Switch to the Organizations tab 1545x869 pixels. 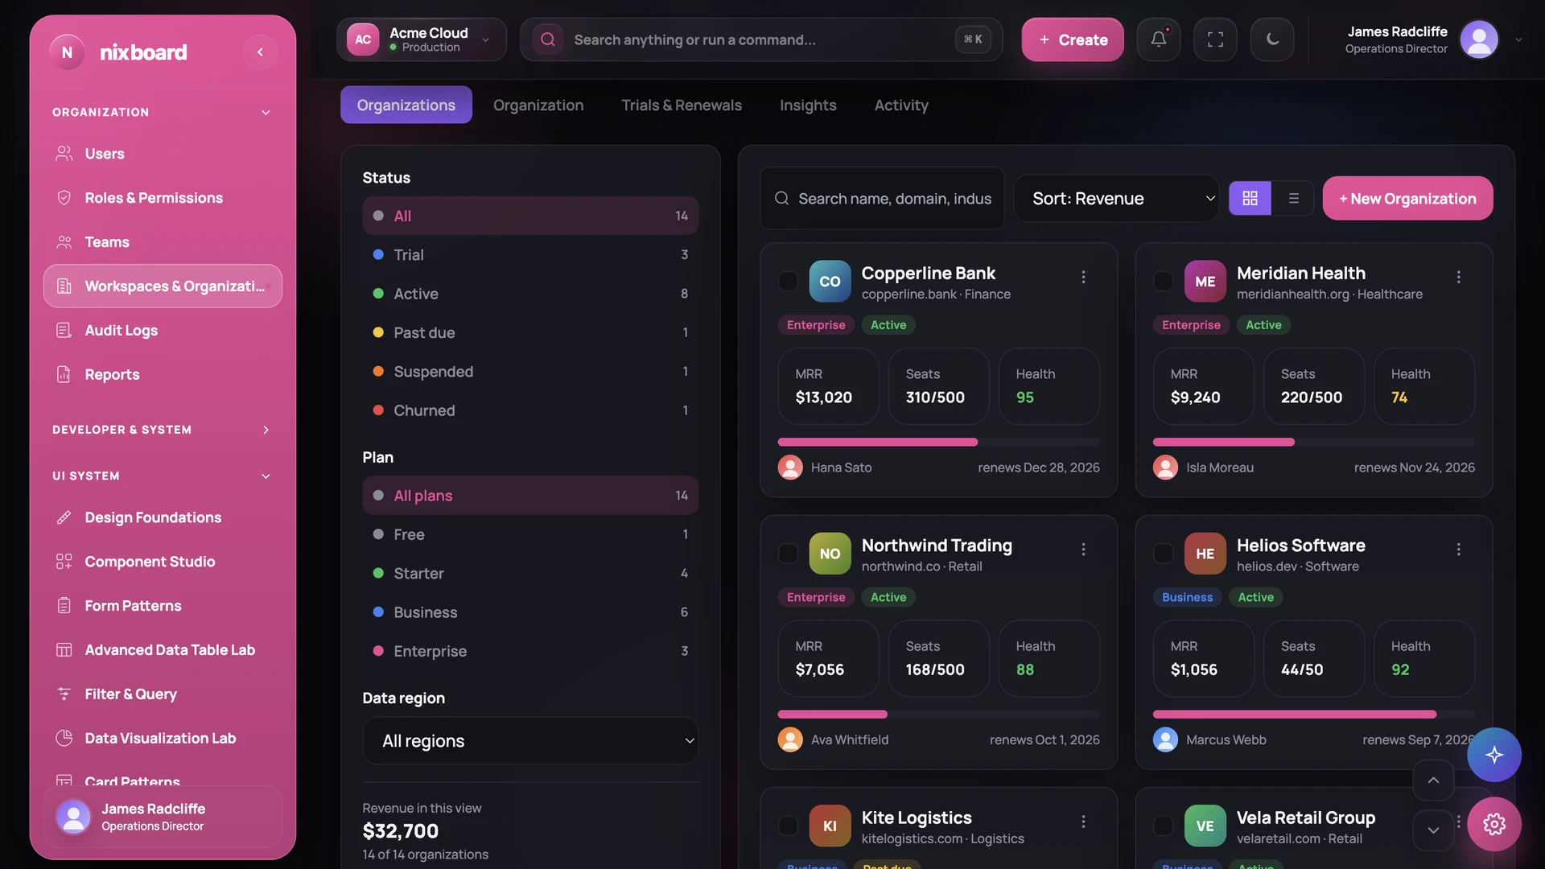click(x=406, y=105)
